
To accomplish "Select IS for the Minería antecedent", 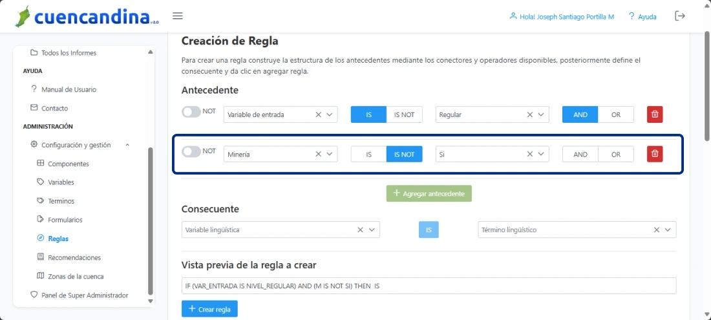I will click(368, 154).
